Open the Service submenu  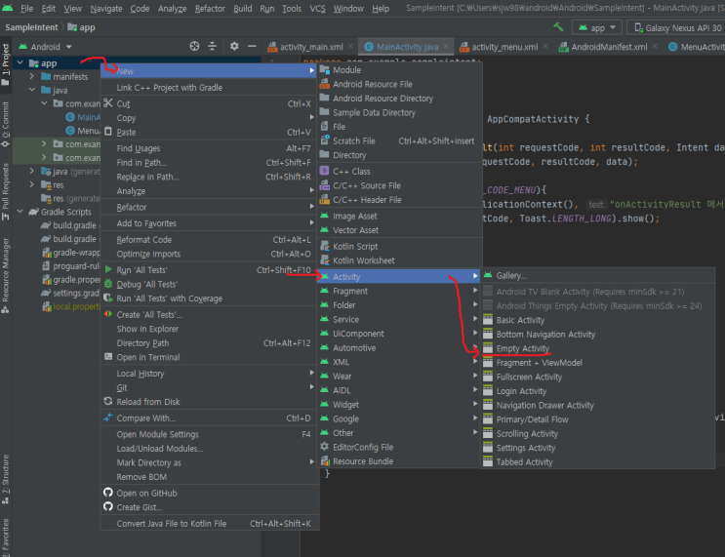[399, 319]
